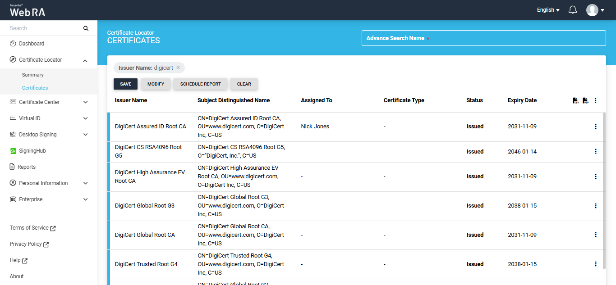This screenshot has width=616, height=285.
Task: Click the Subject Distinguished Name column header
Action: (x=234, y=100)
